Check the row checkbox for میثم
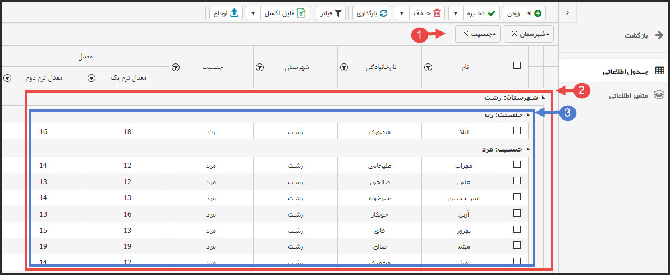This screenshot has width=670, height=275. click(517, 245)
